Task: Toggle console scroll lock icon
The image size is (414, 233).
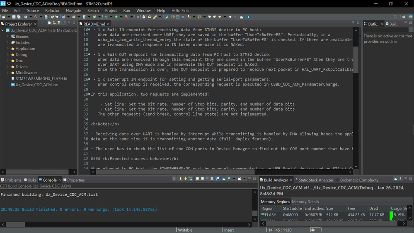Action: (x=202, y=179)
